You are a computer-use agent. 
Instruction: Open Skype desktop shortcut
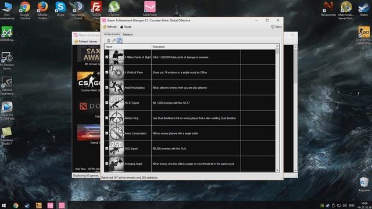[60, 9]
